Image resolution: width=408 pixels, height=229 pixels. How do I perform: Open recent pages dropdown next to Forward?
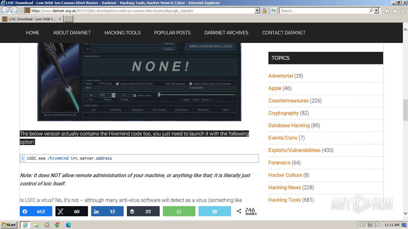(x=21, y=11)
